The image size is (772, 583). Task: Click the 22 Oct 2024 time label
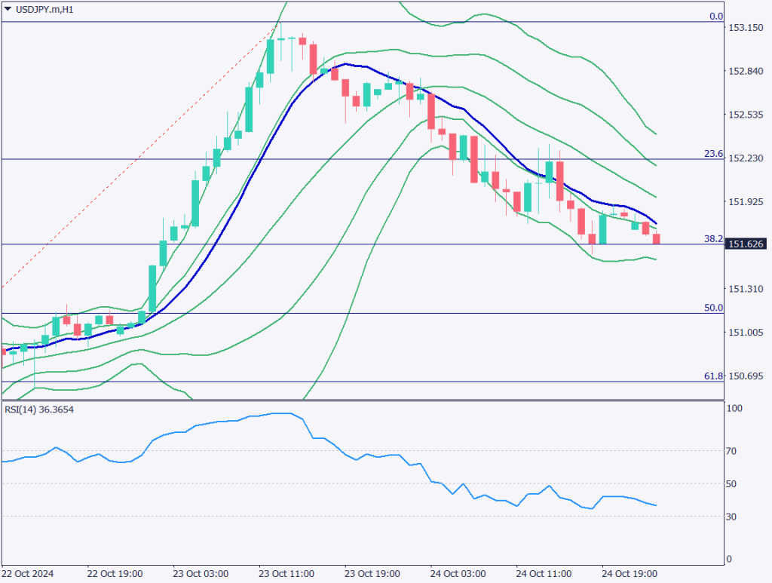pyautogui.click(x=28, y=573)
